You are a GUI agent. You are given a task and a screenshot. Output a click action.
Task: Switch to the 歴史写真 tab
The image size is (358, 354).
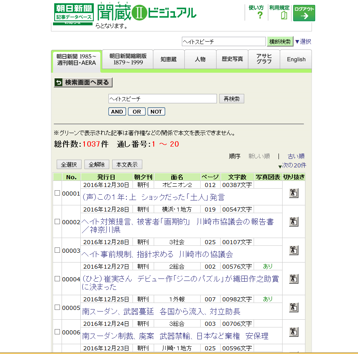pos(232,59)
